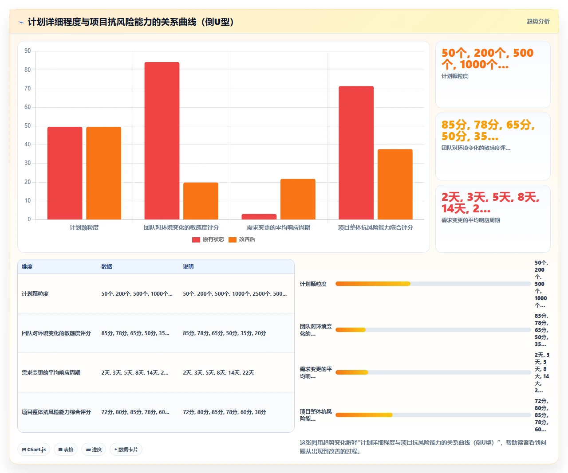Click the 维度 column header
Image resolution: width=568 pixels, height=473 pixels.
click(27, 267)
